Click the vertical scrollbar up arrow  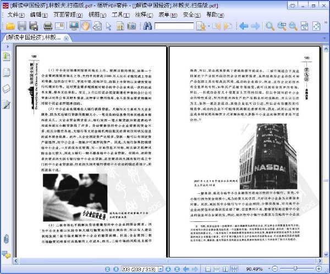click(326, 49)
